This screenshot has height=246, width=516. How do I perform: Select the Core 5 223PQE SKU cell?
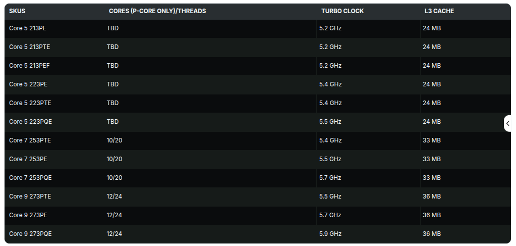coord(30,122)
